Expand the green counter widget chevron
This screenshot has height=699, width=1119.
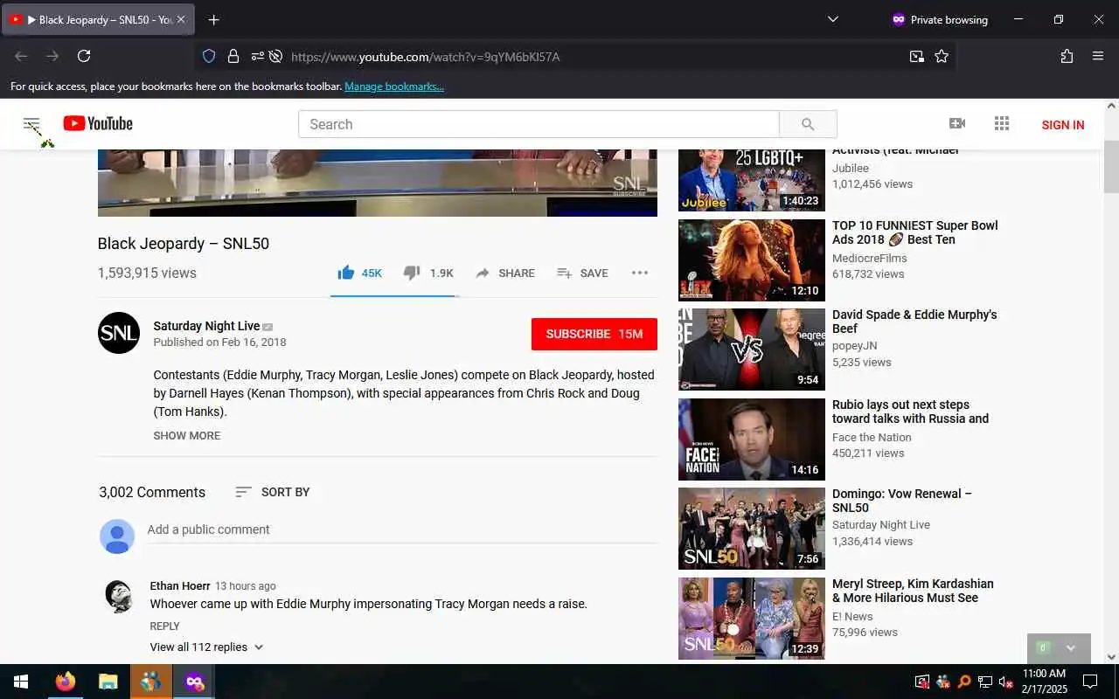tap(1071, 647)
